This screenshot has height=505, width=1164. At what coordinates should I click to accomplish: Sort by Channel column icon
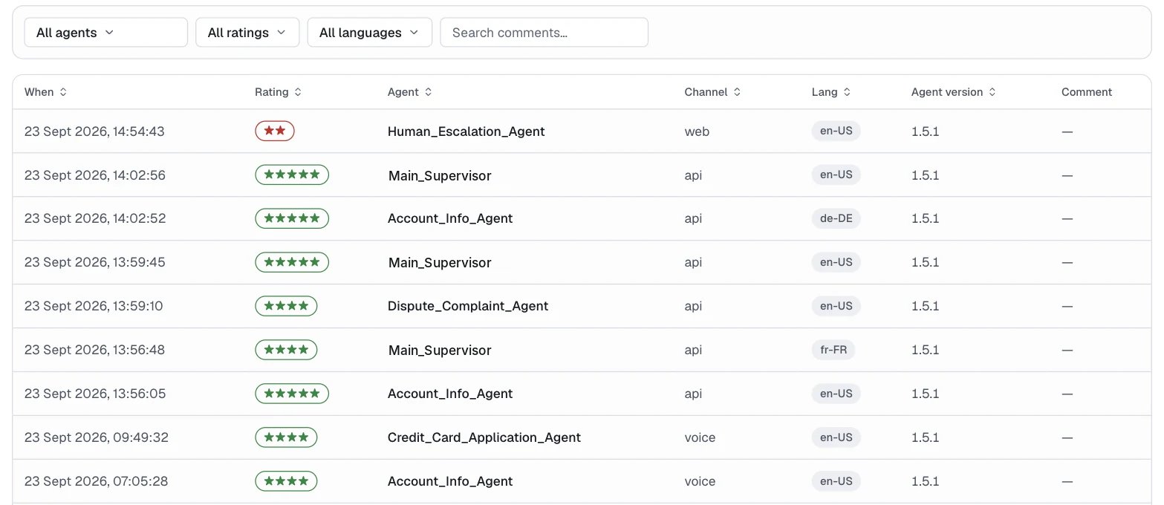(x=737, y=92)
